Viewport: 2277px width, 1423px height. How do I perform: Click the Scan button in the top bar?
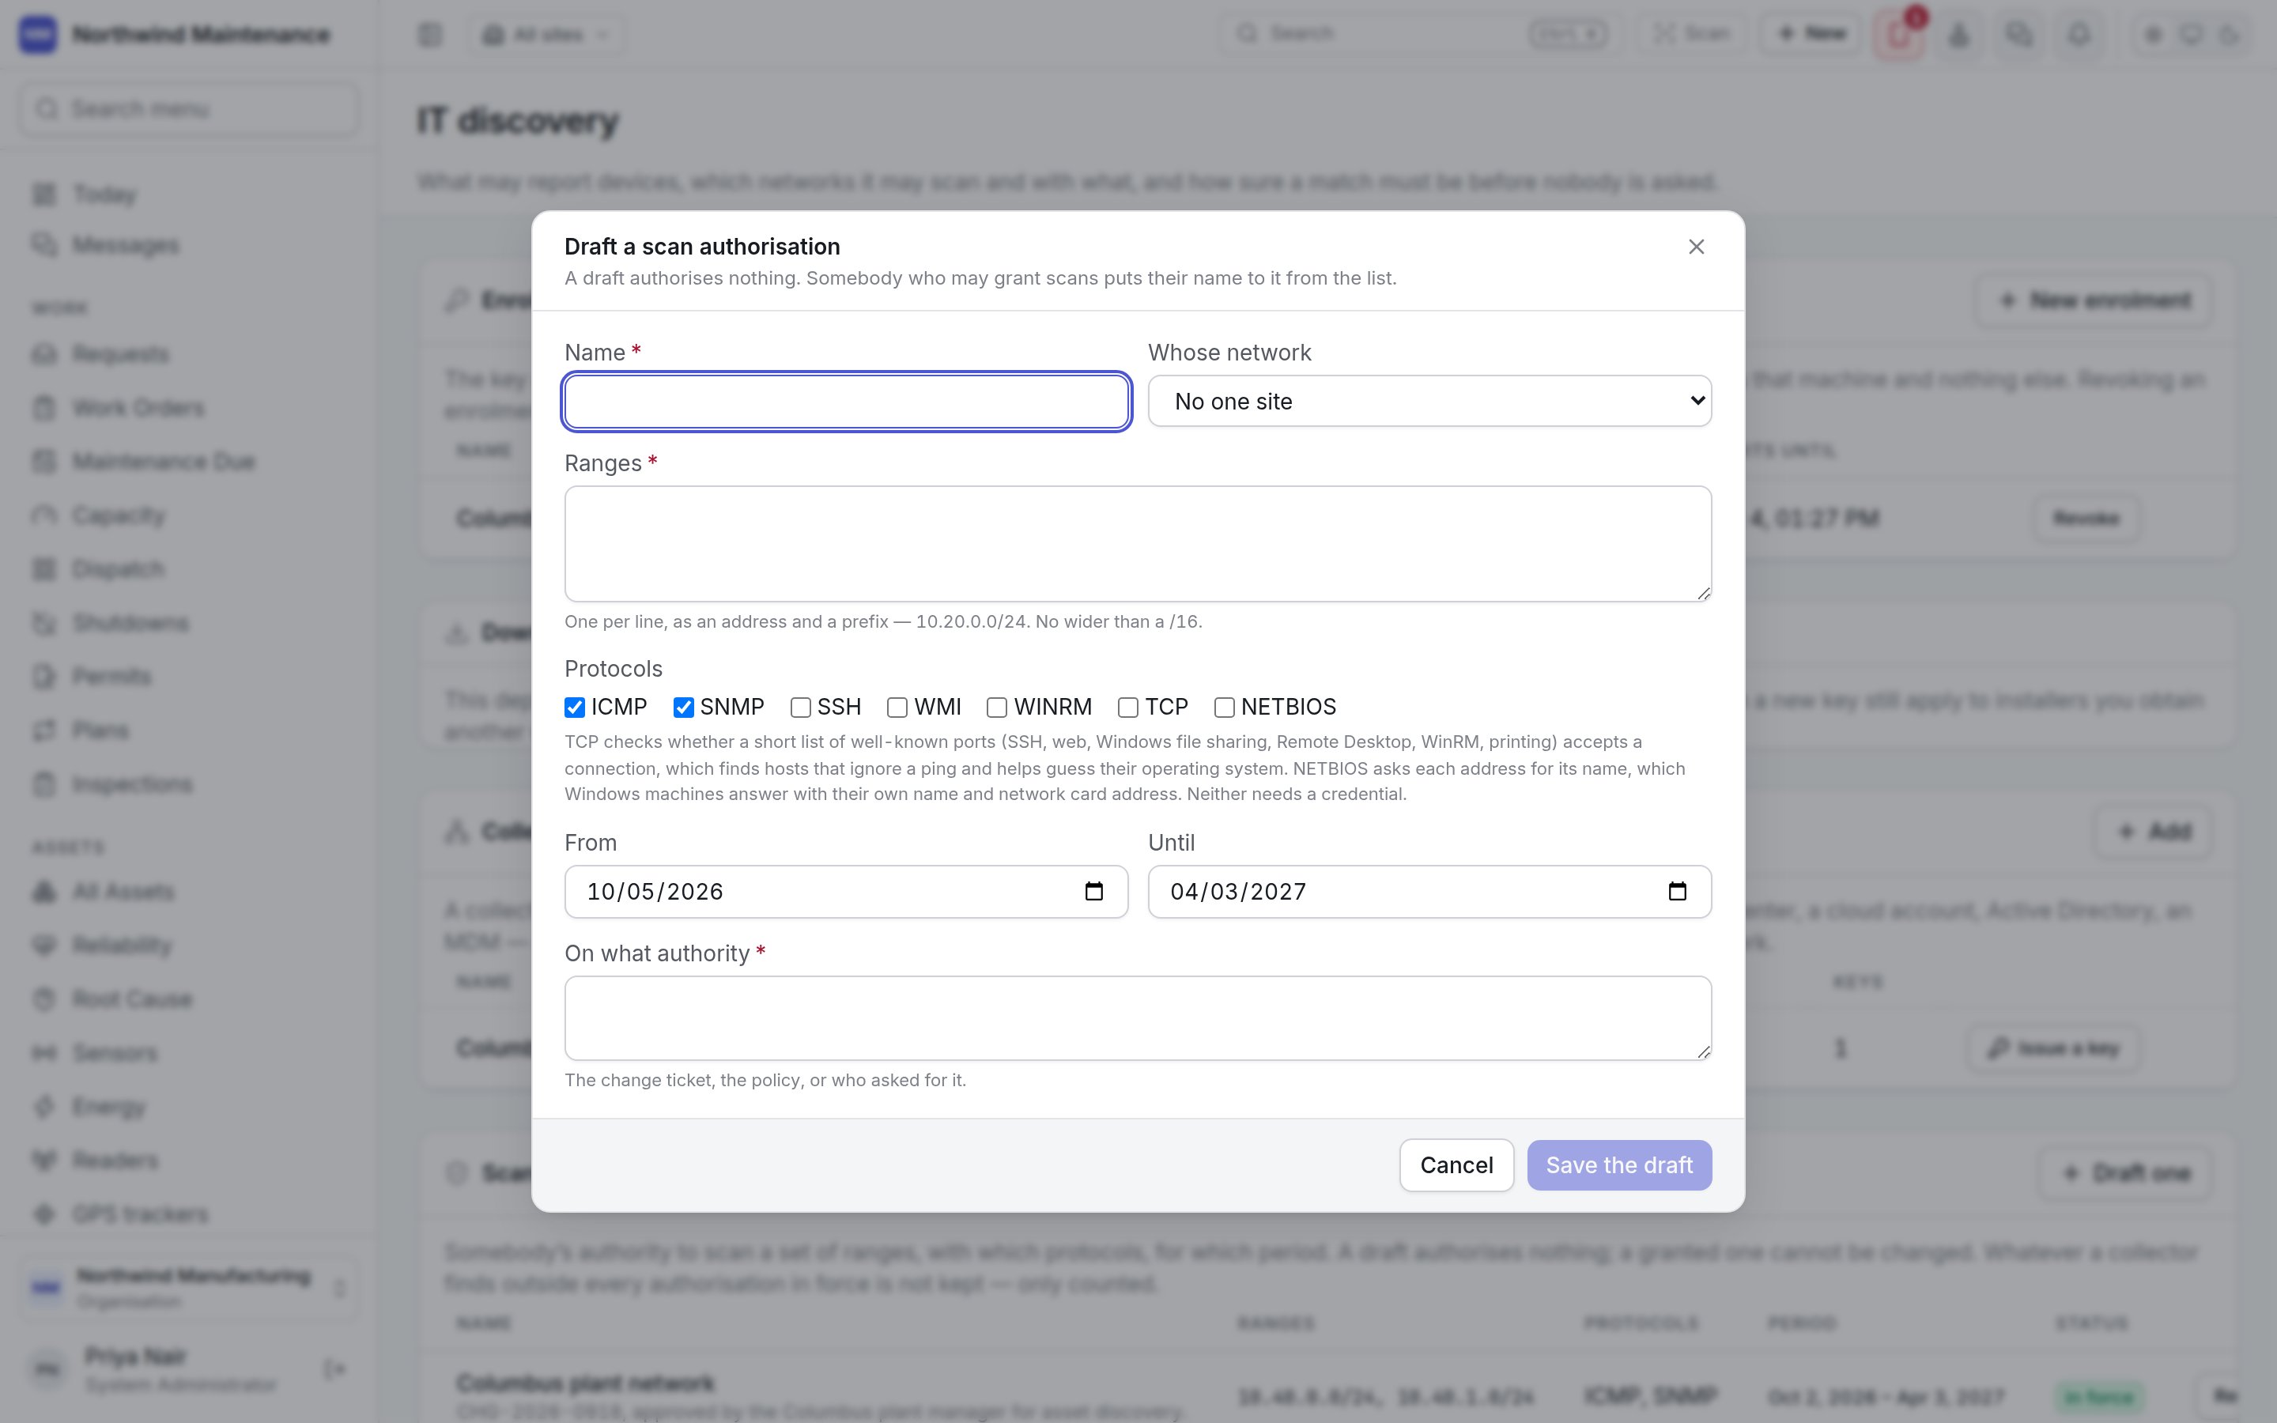[x=1692, y=35]
